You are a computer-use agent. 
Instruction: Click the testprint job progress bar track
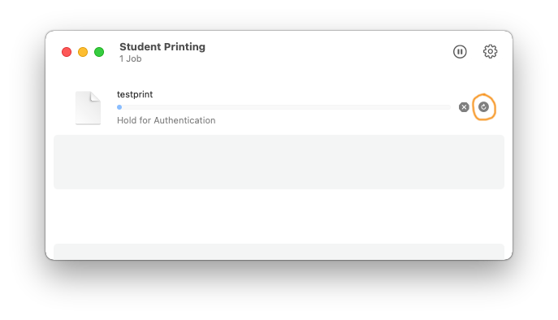click(x=283, y=107)
